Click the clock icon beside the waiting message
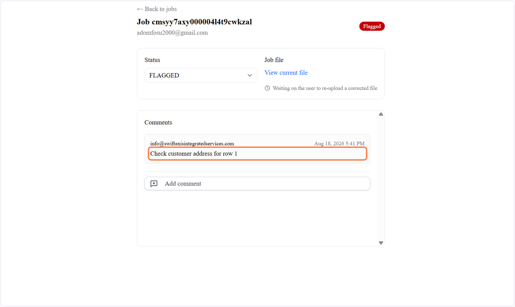The width and height of the screenshot is (515, 307). click(267, 88)
